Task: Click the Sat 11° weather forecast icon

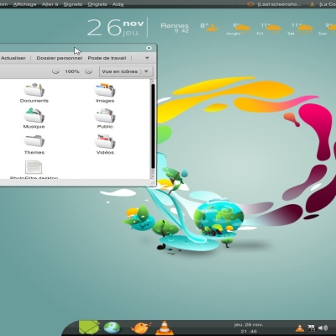Action: pyautogui.click(x=305, y=29)
